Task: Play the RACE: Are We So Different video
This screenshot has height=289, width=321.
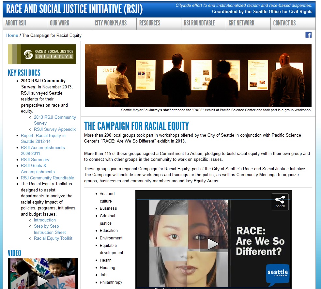Action: [x=214, y=244]
